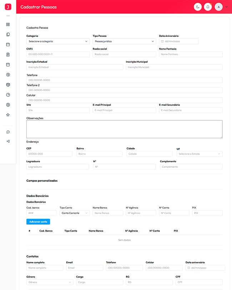
Task: Click the address N° input field
Action: [x=125, y=167]
